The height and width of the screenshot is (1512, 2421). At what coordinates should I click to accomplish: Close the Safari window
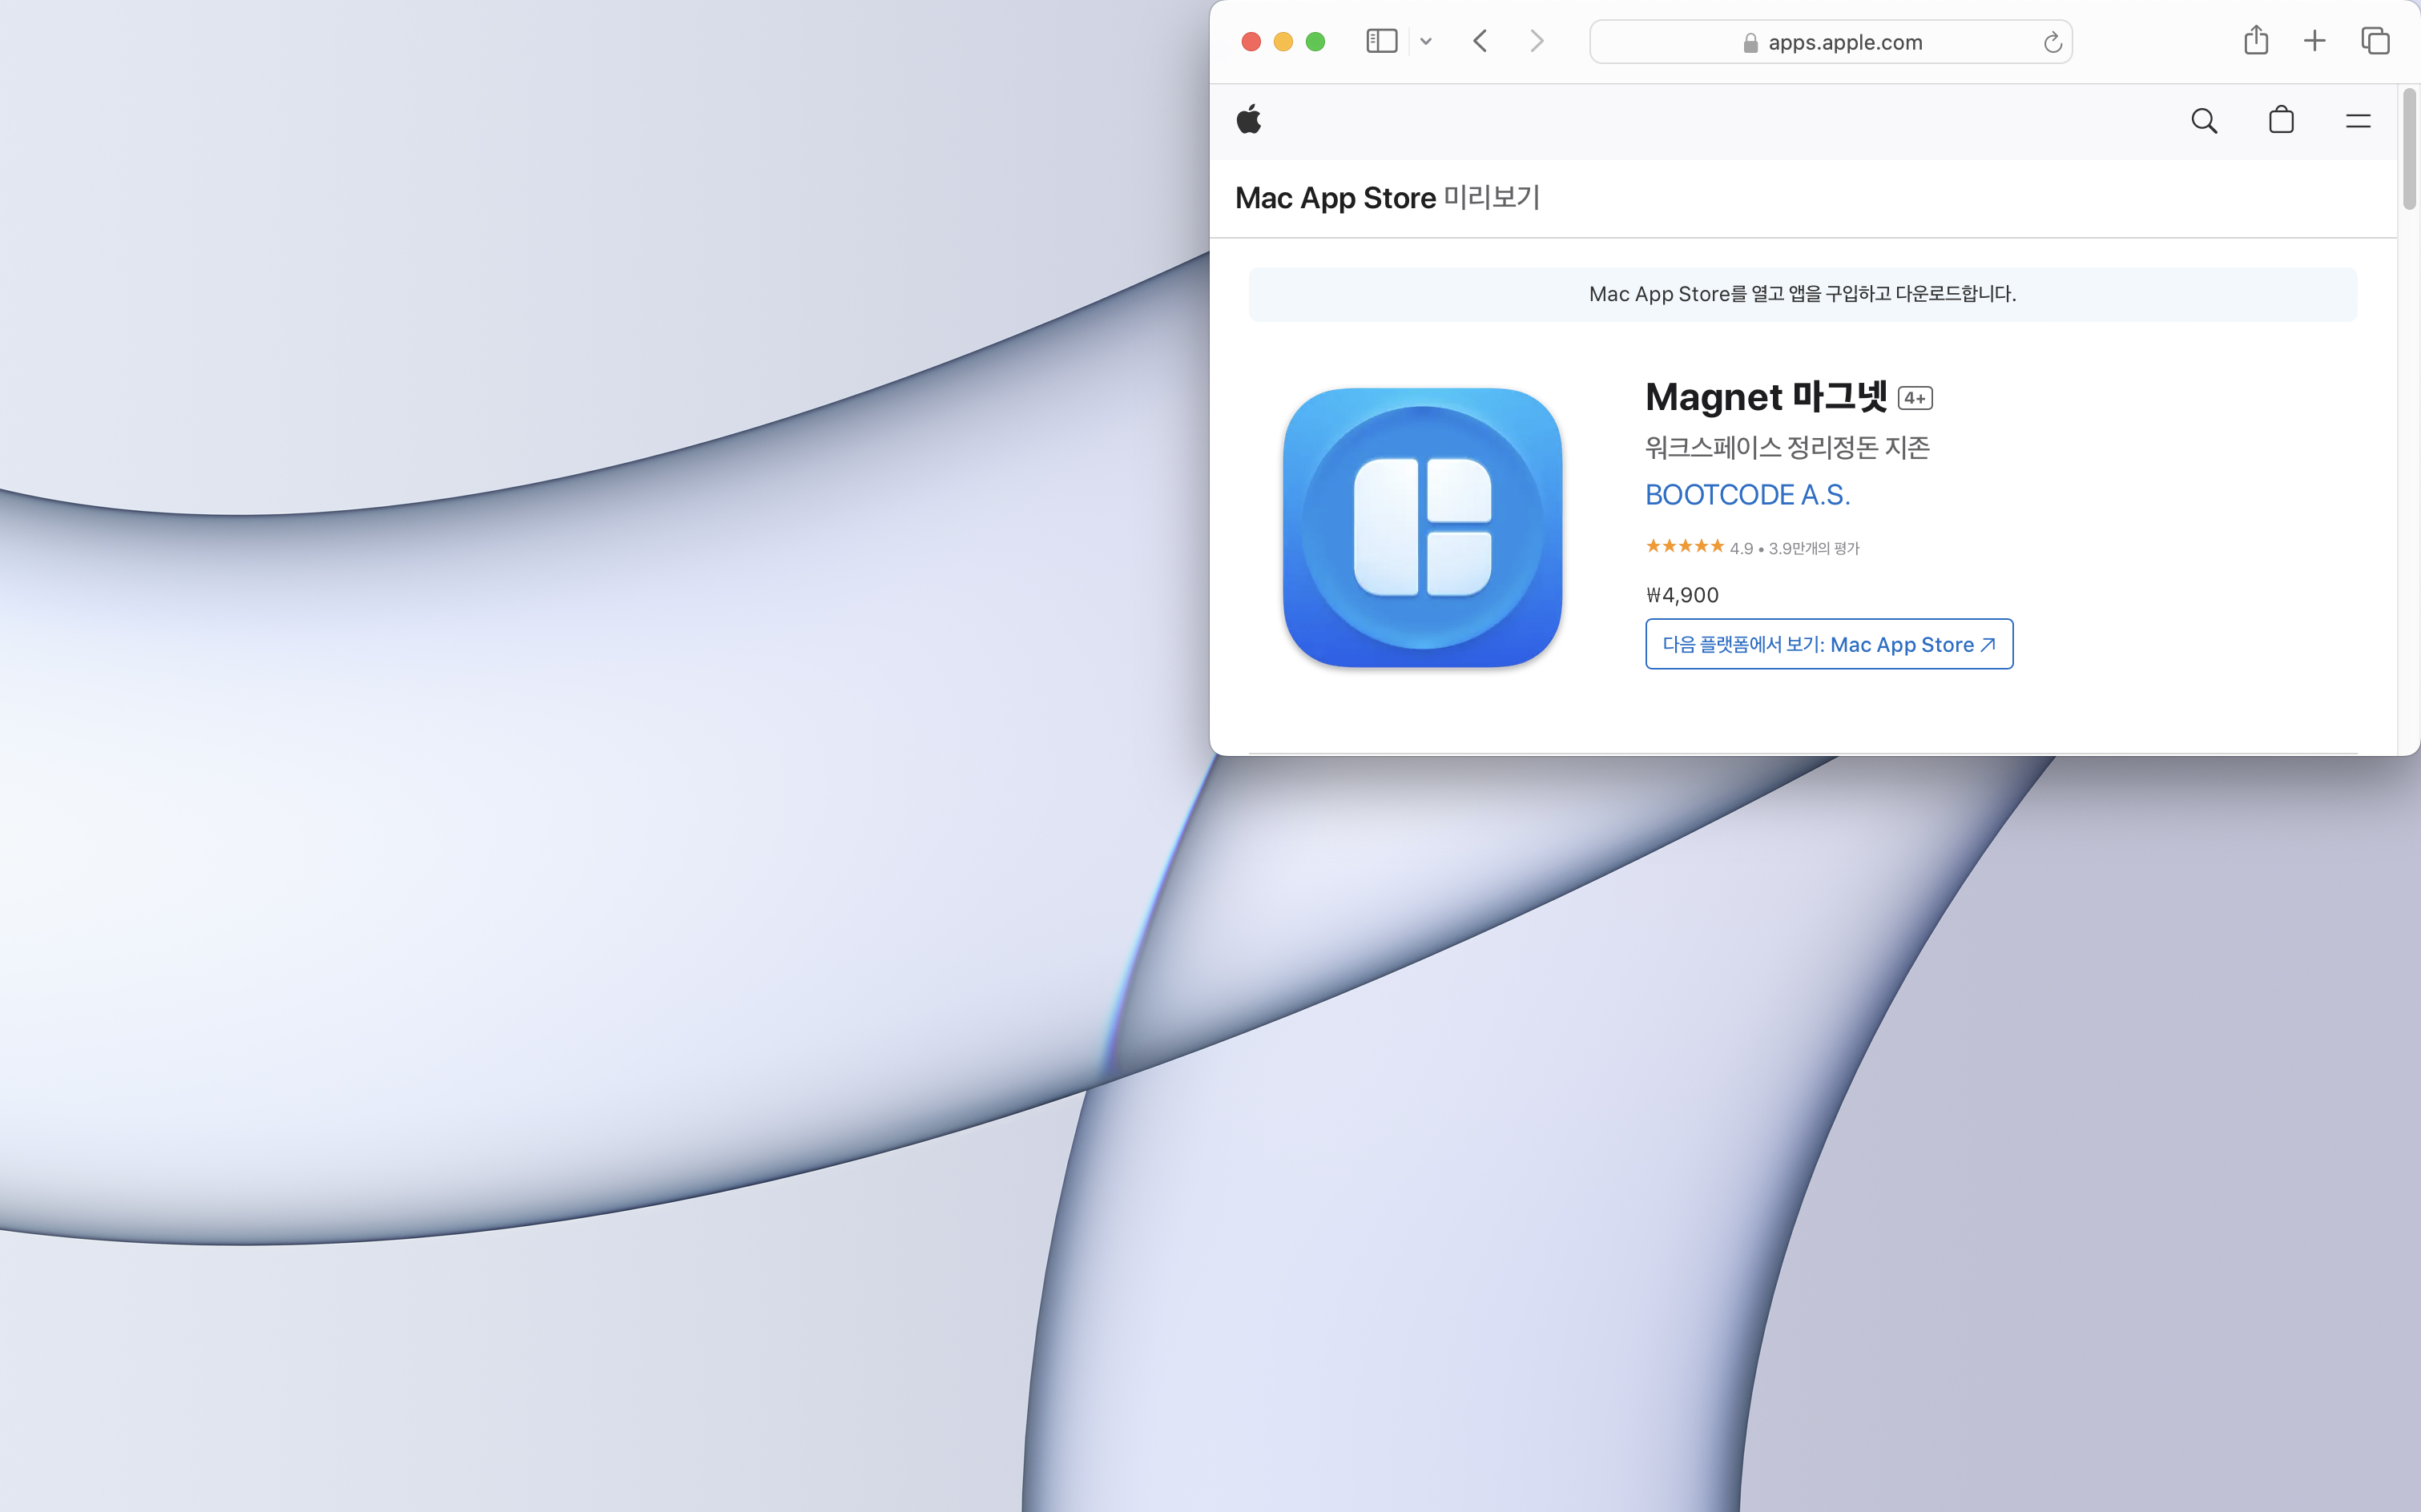[1251, 42]
